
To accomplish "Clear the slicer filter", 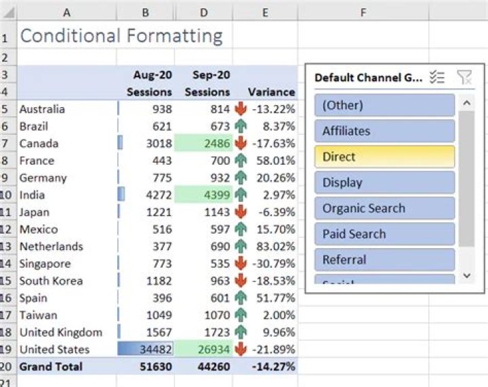I will (x=464, y=77).
